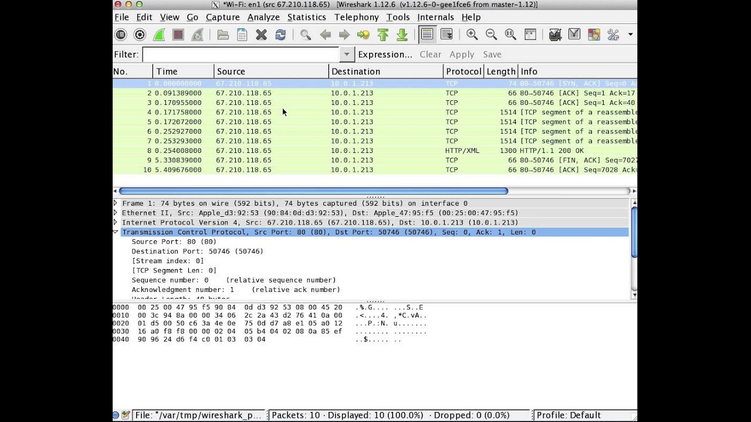Sort packets by Protocol column

point(464,72)
